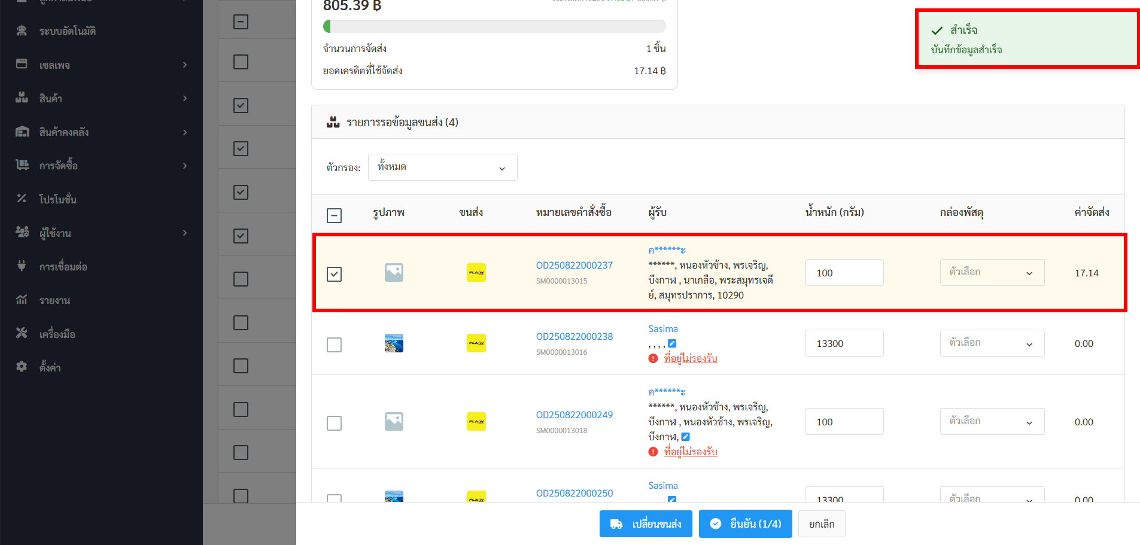Click the edit address icon beside Sasima order OD250822000238
Image resolution: width=1140 pixels, height=545 pixels.
672,343
